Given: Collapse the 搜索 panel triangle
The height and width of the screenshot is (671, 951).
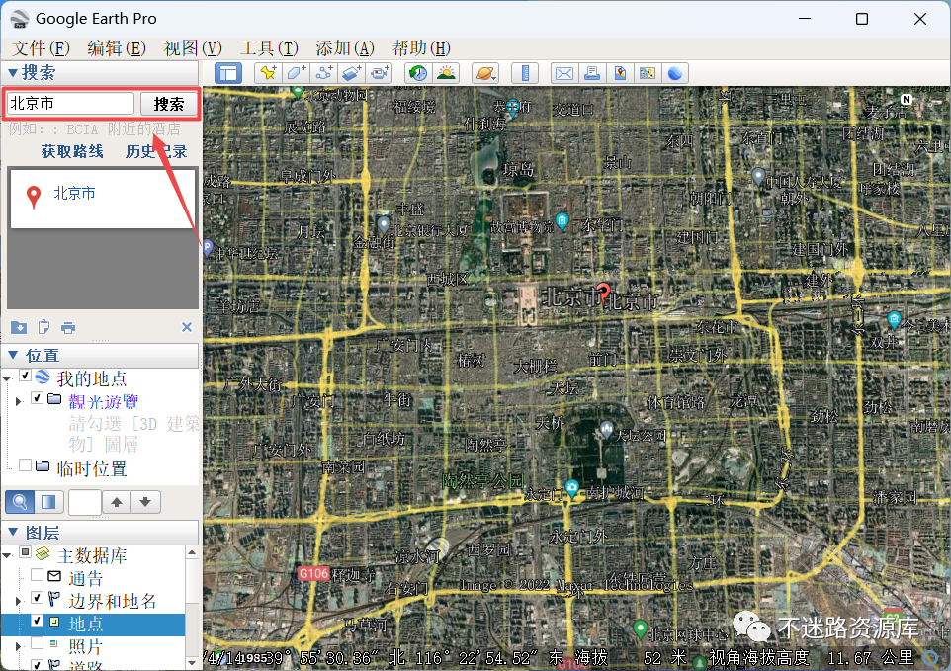Looking at the screenshot, I should tap(12, 73).
